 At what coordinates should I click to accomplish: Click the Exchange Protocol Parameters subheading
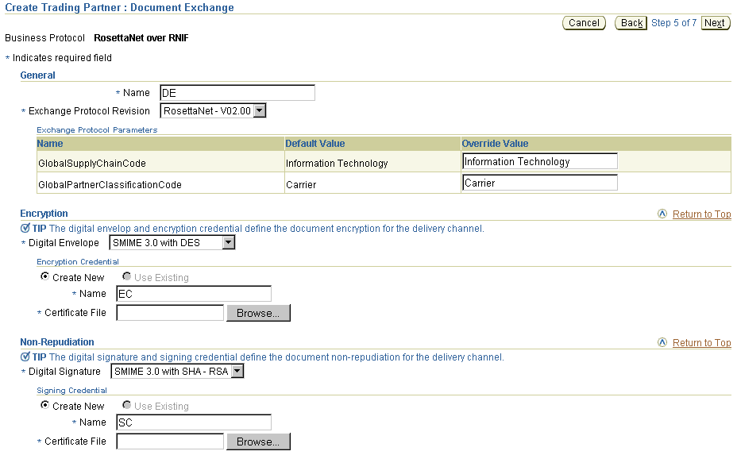[97, 130]
